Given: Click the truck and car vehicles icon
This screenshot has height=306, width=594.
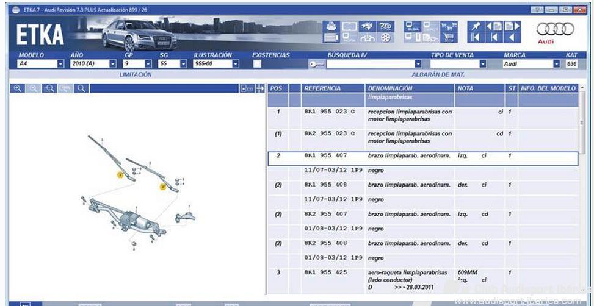Looking at the screenshot, I should (x=431, y=37).
